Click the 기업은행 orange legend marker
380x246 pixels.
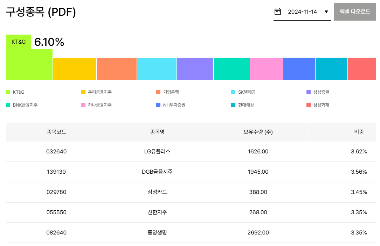coord(158,92)
